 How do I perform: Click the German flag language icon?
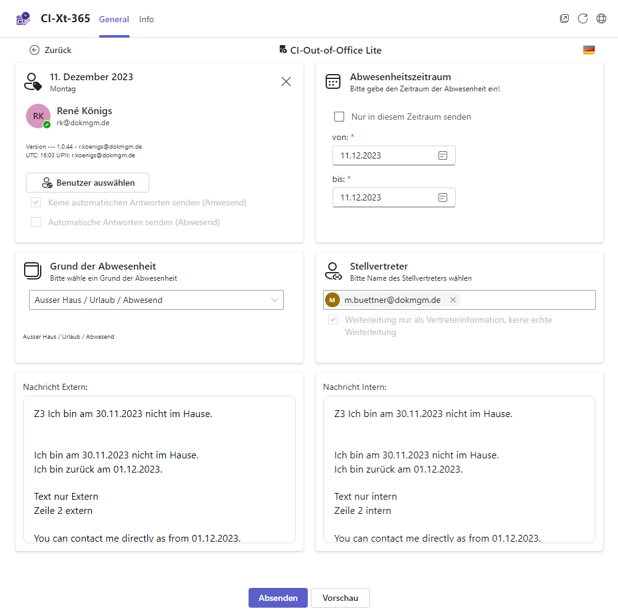(589, 50)
